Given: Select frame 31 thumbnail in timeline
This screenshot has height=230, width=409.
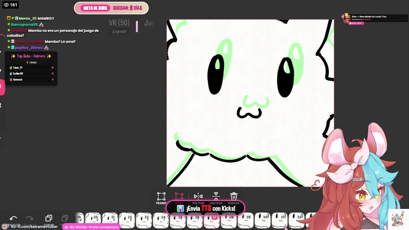Looking at the screenshot, I should click(280, 220).
